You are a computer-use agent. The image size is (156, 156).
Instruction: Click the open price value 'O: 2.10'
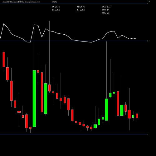click(56, 7)
